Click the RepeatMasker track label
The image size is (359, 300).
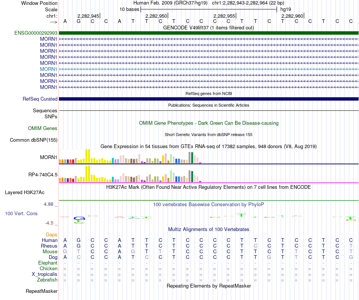pos(42,291)
